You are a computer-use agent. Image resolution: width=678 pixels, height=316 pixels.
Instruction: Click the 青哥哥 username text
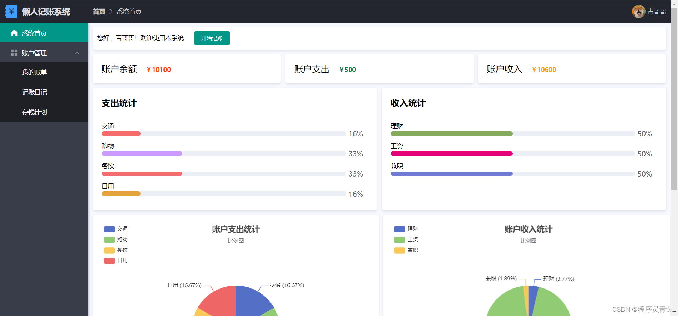click(x=657, y=12)
